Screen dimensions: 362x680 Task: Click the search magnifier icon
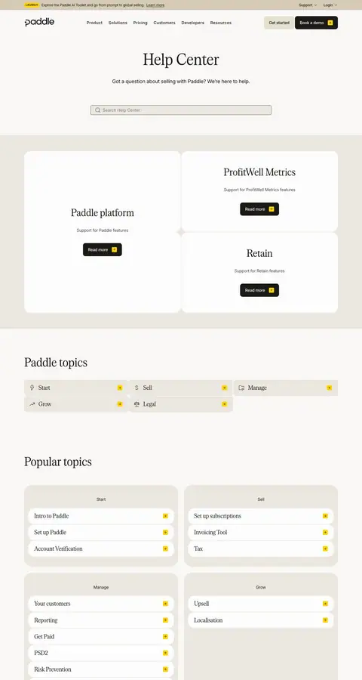coord(98,110)
